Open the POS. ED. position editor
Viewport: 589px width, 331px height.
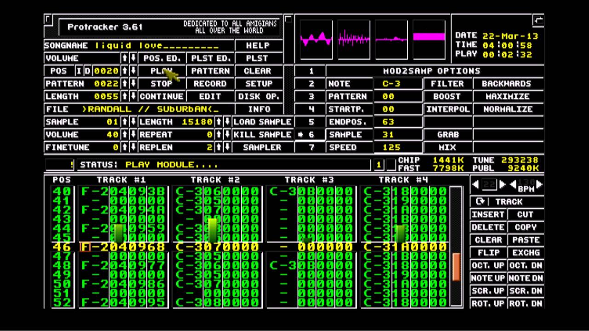(162, 58)
